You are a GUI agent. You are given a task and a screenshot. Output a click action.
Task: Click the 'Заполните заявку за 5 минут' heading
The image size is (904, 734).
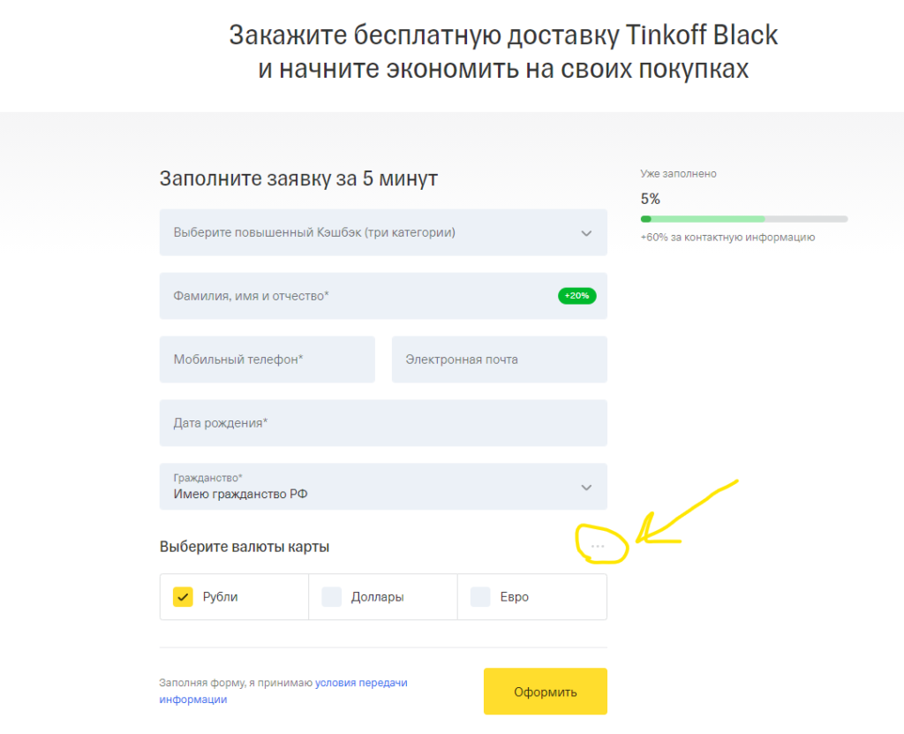(x=298, y=178)
